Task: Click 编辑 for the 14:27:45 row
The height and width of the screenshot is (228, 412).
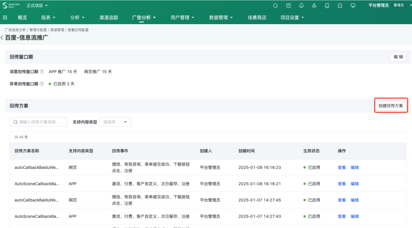Action: pos(354,200)
